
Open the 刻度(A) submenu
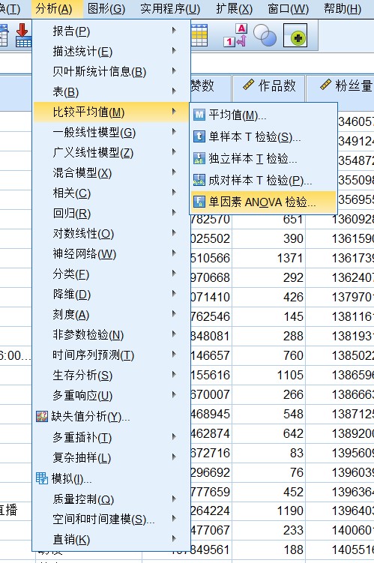(112, 315)
